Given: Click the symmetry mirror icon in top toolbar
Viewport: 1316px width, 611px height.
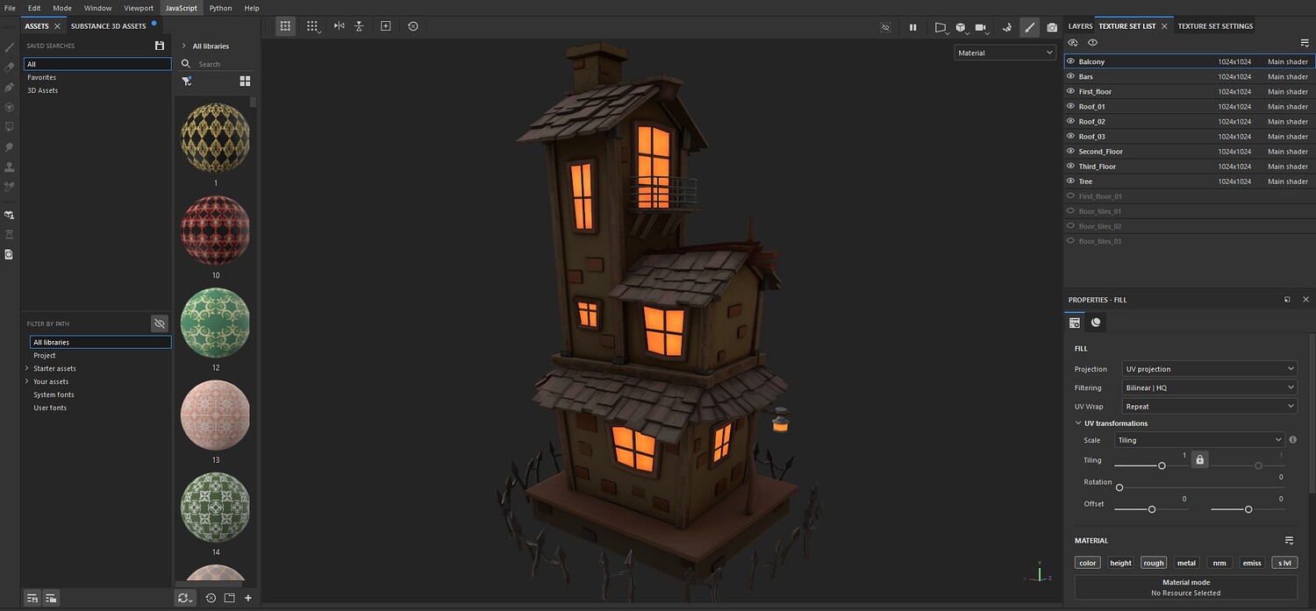Looking at the screenshot, I should 339,26.
